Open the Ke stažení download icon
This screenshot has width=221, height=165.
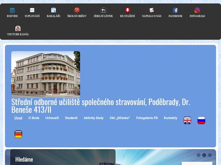127,10
